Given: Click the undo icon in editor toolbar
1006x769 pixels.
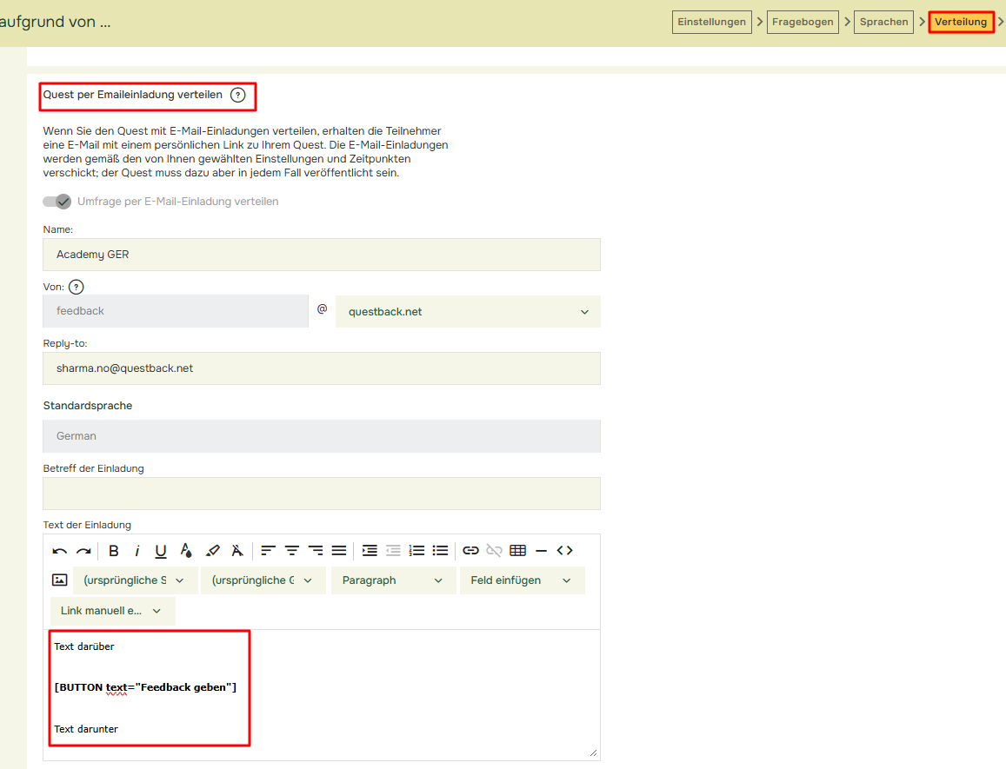Looking at the screenshot, I should (x=59, y=551).
